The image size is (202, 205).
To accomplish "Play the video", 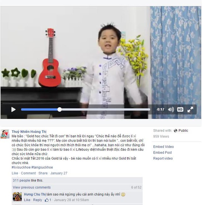I will (13, 109).
